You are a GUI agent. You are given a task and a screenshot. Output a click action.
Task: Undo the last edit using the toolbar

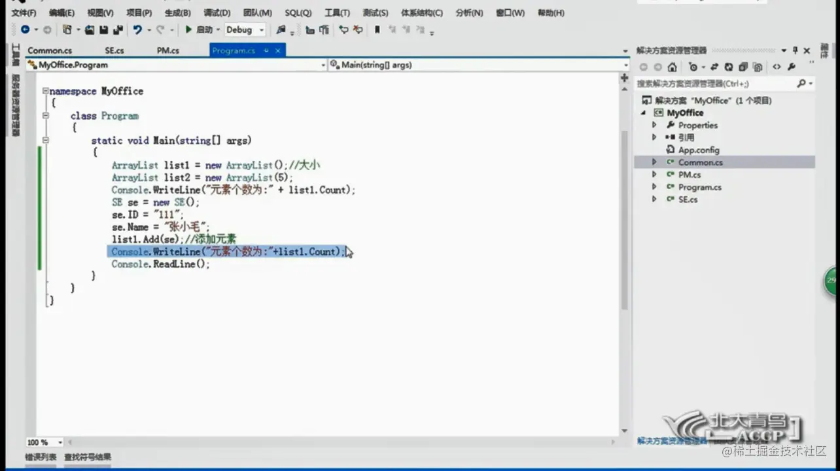pos(137,29)
